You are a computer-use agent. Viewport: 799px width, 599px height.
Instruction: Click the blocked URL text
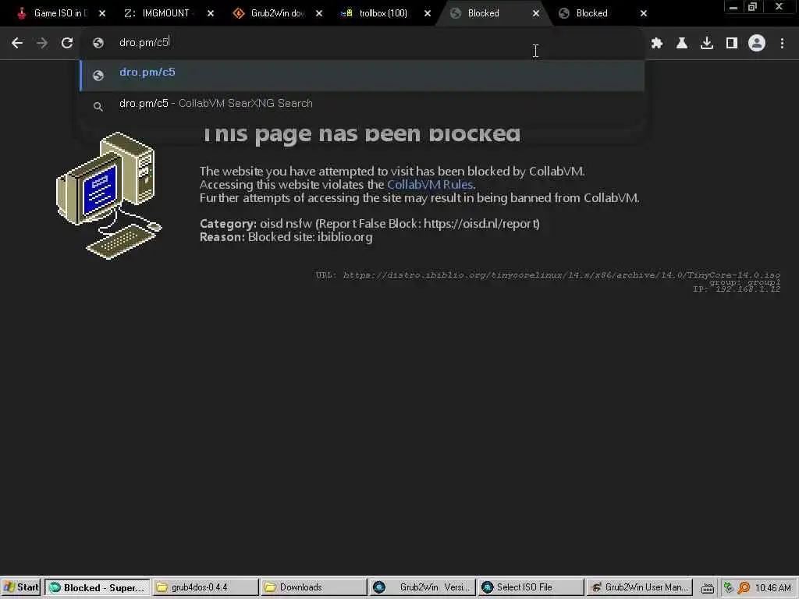tap(562, 275)
